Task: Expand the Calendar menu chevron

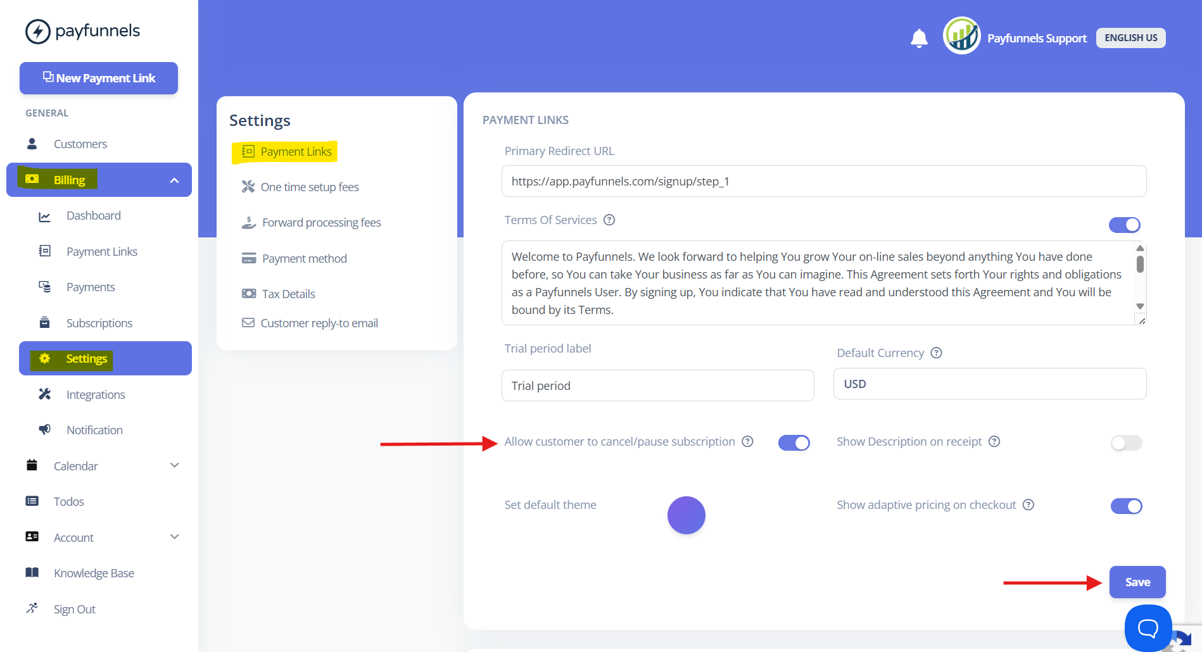Action: [x=175, y=465]
